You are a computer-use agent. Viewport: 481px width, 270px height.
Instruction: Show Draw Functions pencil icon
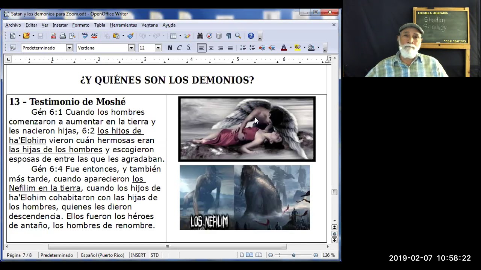[x=187, y=36]
